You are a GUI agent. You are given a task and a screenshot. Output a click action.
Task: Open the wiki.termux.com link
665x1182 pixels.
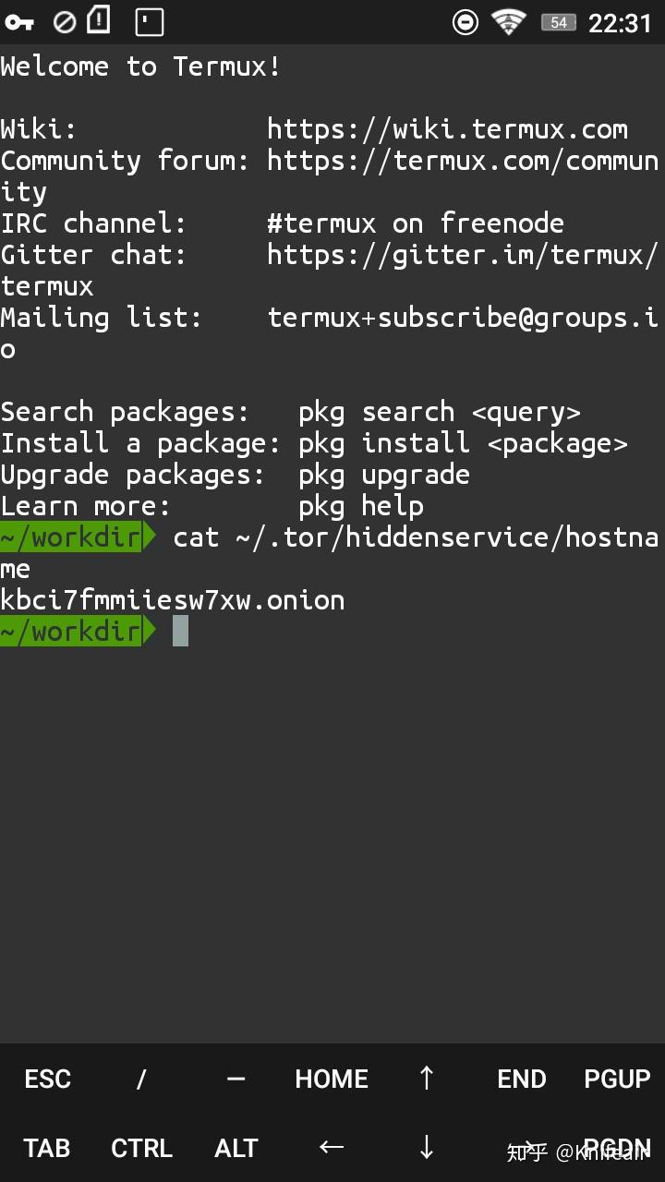447,128
